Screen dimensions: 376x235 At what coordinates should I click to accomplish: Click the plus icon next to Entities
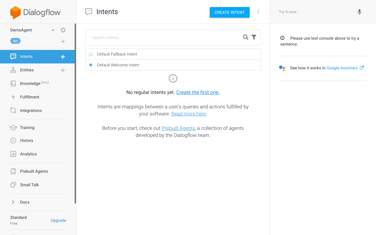coord(63,70)
